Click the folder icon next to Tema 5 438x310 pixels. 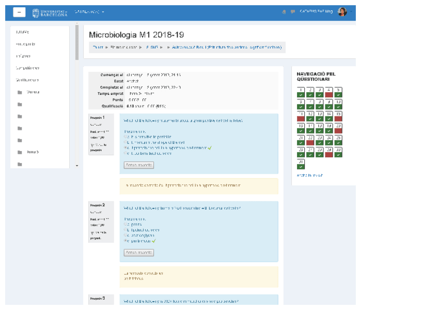point(20,152)
